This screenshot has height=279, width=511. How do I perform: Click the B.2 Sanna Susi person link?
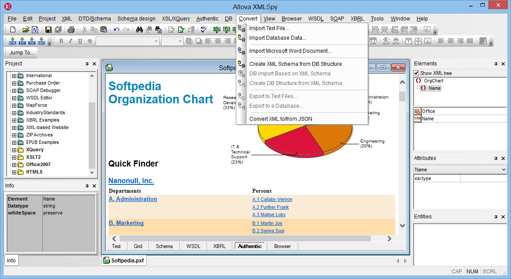tap(268, 231)
